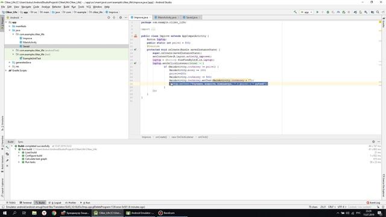Open the VCS menu
The width and height of the screenshot is (386, 217).
89,7
